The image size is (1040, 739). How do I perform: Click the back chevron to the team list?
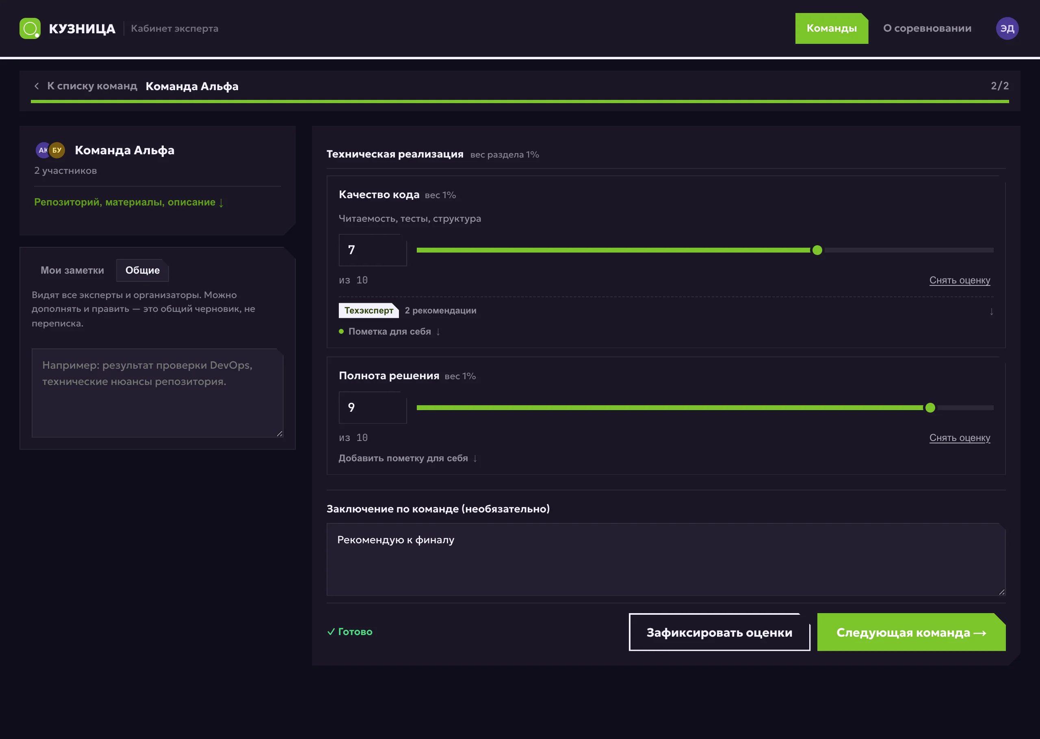tap(37, 86)
